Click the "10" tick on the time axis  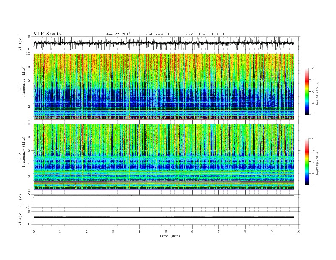tap(298, 232)
